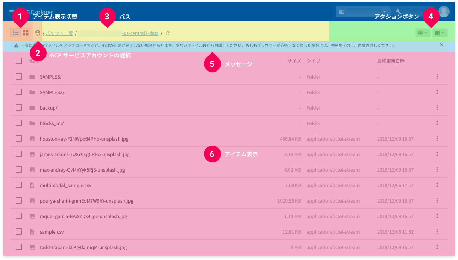Screen dimensions: 458x260
Task: Click the image icon for james-adams file
Action: (x=32, y=154)
